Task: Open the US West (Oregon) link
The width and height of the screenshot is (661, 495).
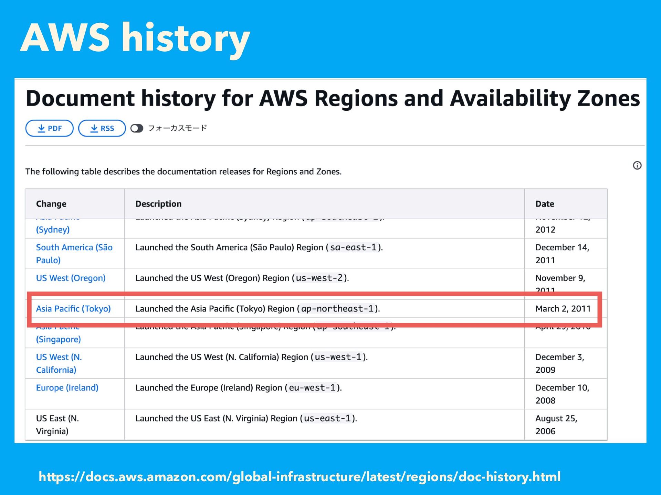Action: point(71,278)
